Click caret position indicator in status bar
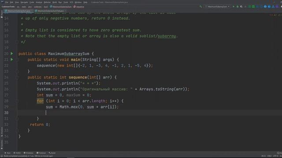The image size is (282, 158). [263, 156]
